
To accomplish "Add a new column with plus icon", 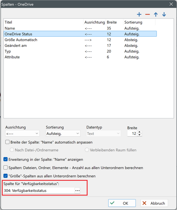I will (x=139, y=14).
